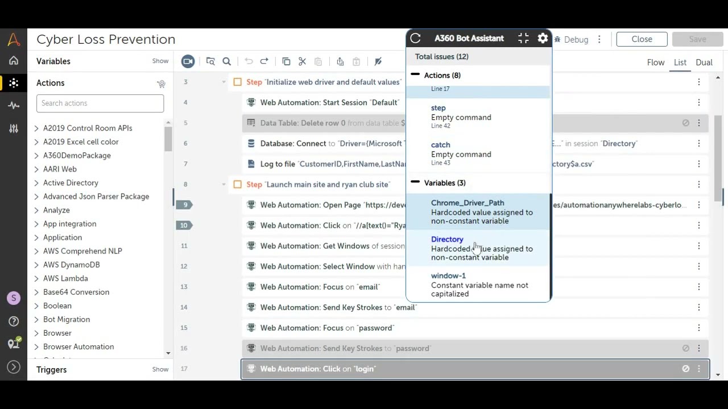Screen dimensions: 728x409
Task: Open the user avatar S in the sidebar
Action: (14, 298)
